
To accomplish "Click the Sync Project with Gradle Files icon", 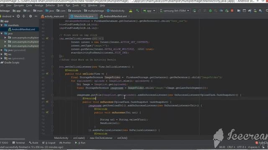I will point(250,11).
